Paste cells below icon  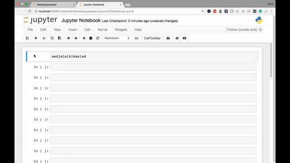point(59,38)
